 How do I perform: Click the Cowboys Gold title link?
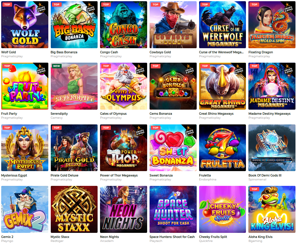click(160, 52)
